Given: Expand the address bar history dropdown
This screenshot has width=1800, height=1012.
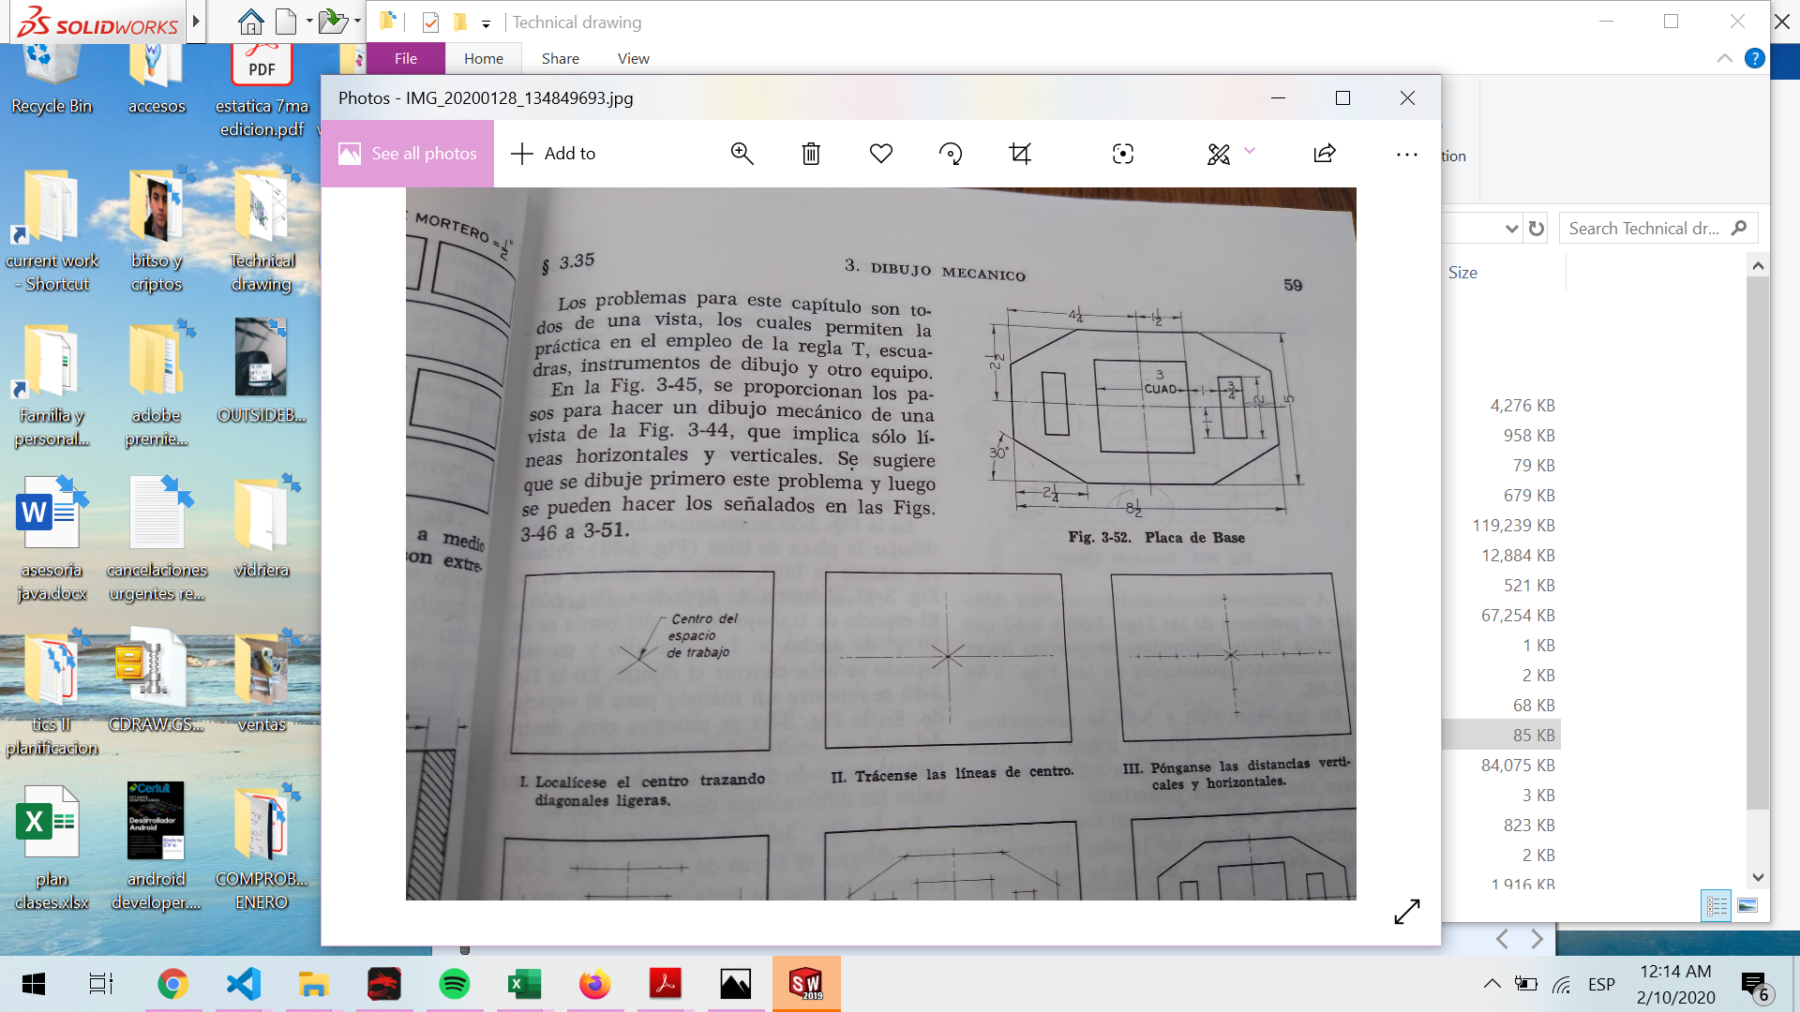Looking at the screenshot, I should [x=1511, y=229].
